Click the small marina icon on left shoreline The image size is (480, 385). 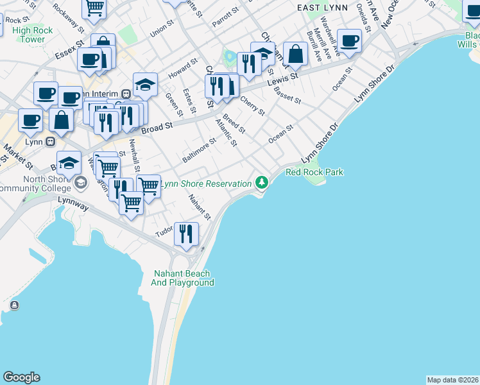14,305
